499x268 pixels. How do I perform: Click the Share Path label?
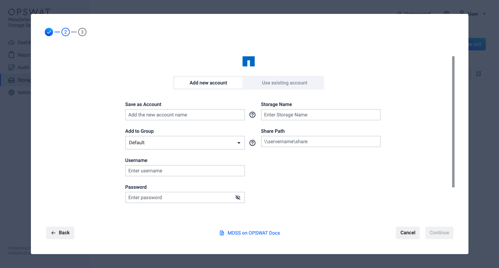click(273, 131)
